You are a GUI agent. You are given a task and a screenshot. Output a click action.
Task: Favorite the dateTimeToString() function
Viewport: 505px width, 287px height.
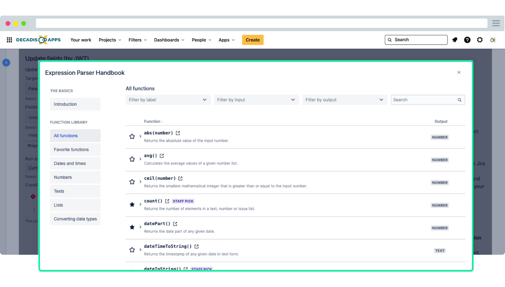[x=132, y=250]
